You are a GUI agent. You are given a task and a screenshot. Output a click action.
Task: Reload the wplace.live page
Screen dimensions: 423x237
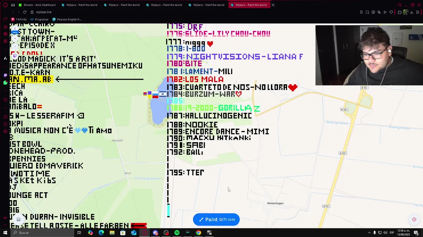click(x=25, y=12)
